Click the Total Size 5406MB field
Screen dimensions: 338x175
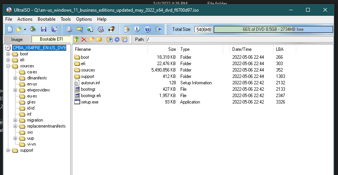pyautogui.click(x=204, y=29)
